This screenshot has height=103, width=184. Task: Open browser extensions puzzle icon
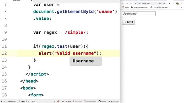[x=169, y=3]
